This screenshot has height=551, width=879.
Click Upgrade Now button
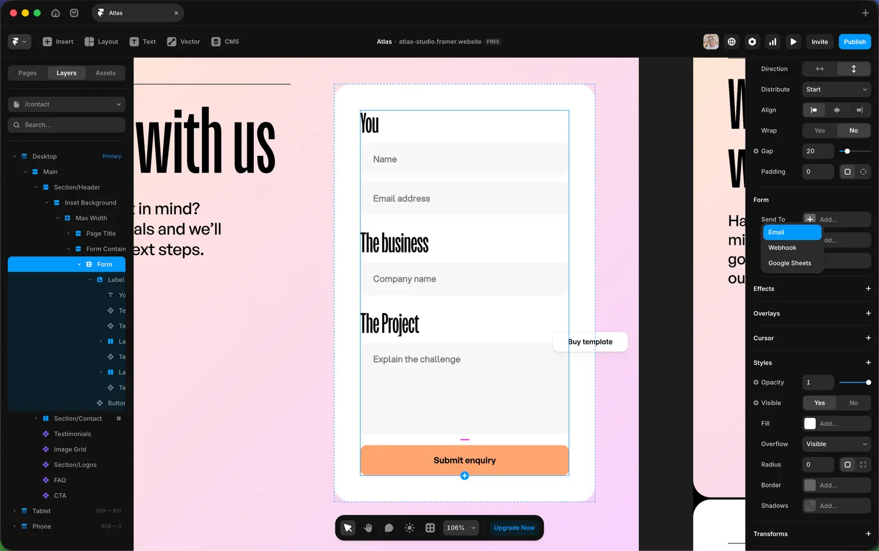pyautogui.click(x=514, y=528)
